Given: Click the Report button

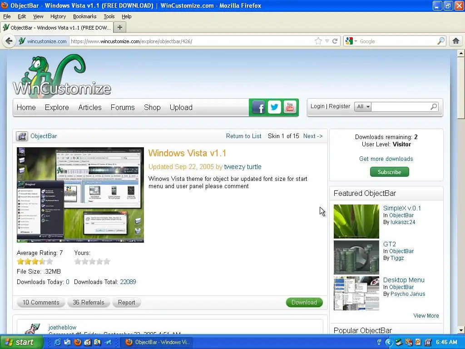Looking at the screenshot, I should click(x=127, y=302).
